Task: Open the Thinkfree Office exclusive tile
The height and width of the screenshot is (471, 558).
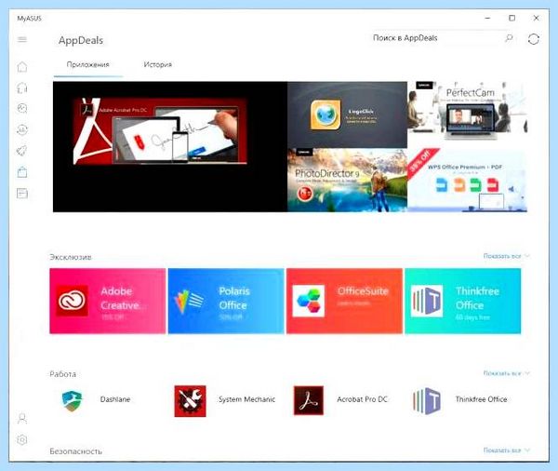Action: (463, 301)
